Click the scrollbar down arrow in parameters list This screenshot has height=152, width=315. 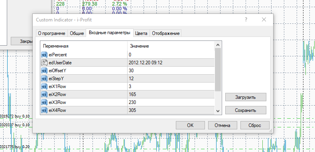click(x=218, y=111)
